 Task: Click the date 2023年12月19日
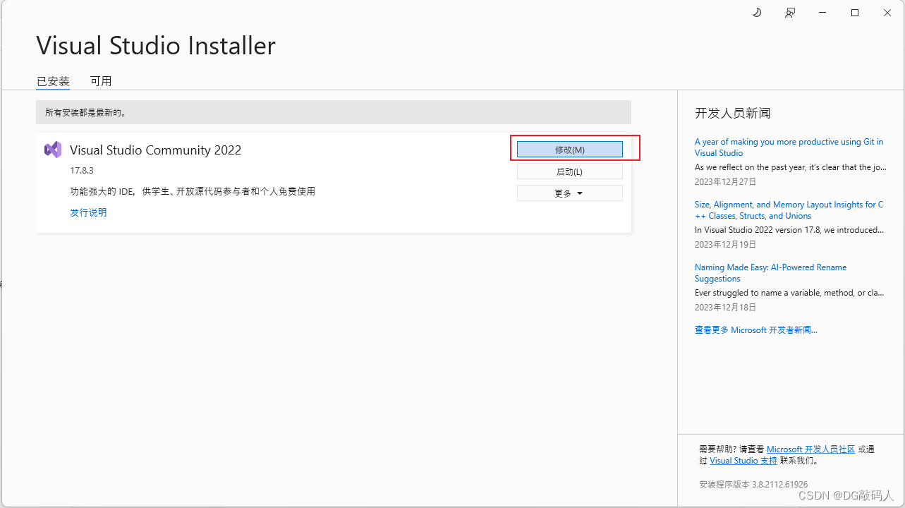(725, 244)
